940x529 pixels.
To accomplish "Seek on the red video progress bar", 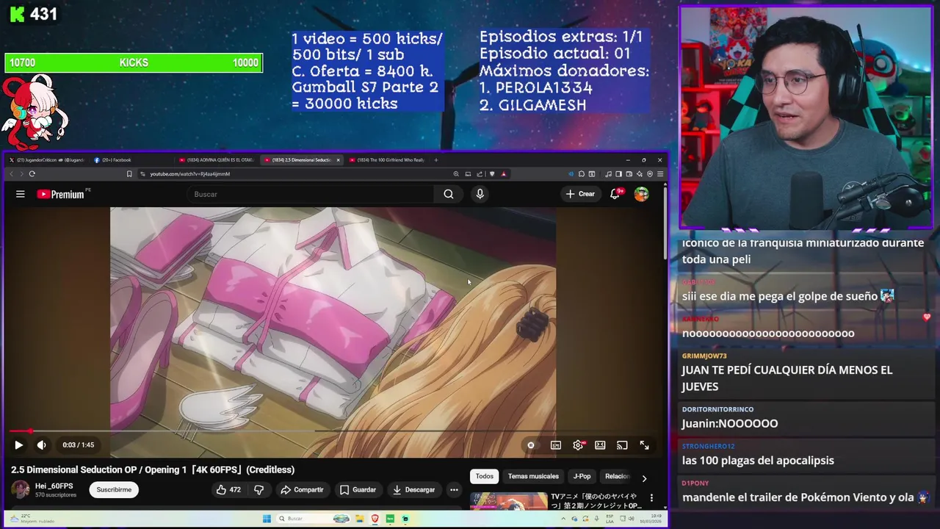I will click(334, 431).
